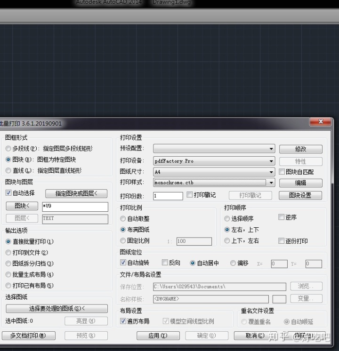The height and width of the screenshot is (351, 339).
Task: Select 左右，上下 print order option
Action: tap(227, 230)
